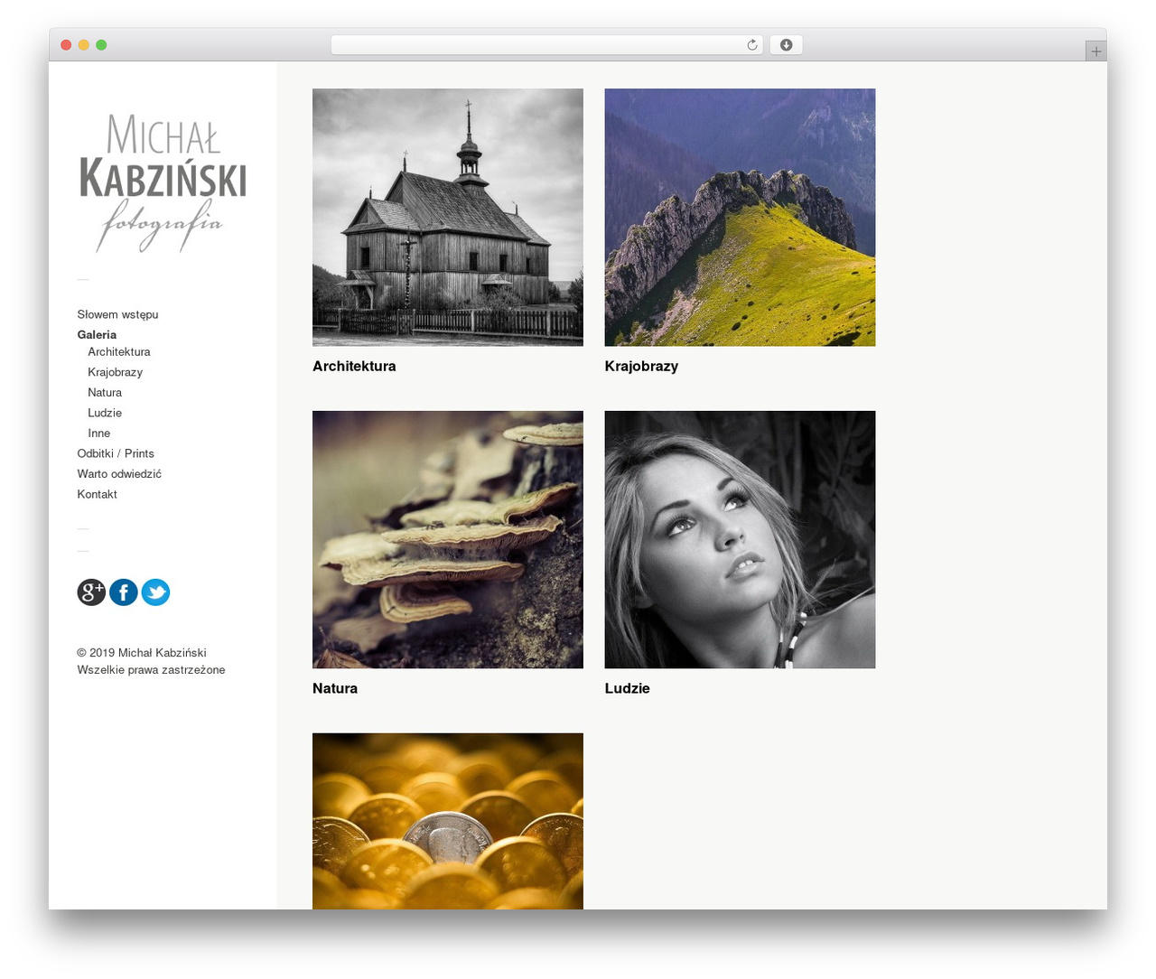Click the Ludzie heading under the portrait
1156x979 pixels.
click(627, 688)
